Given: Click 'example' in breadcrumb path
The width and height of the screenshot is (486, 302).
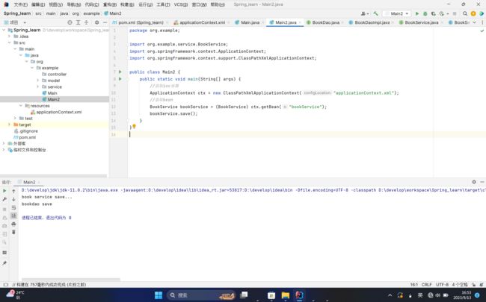Looking at the screenshot, I should (91, 13).
